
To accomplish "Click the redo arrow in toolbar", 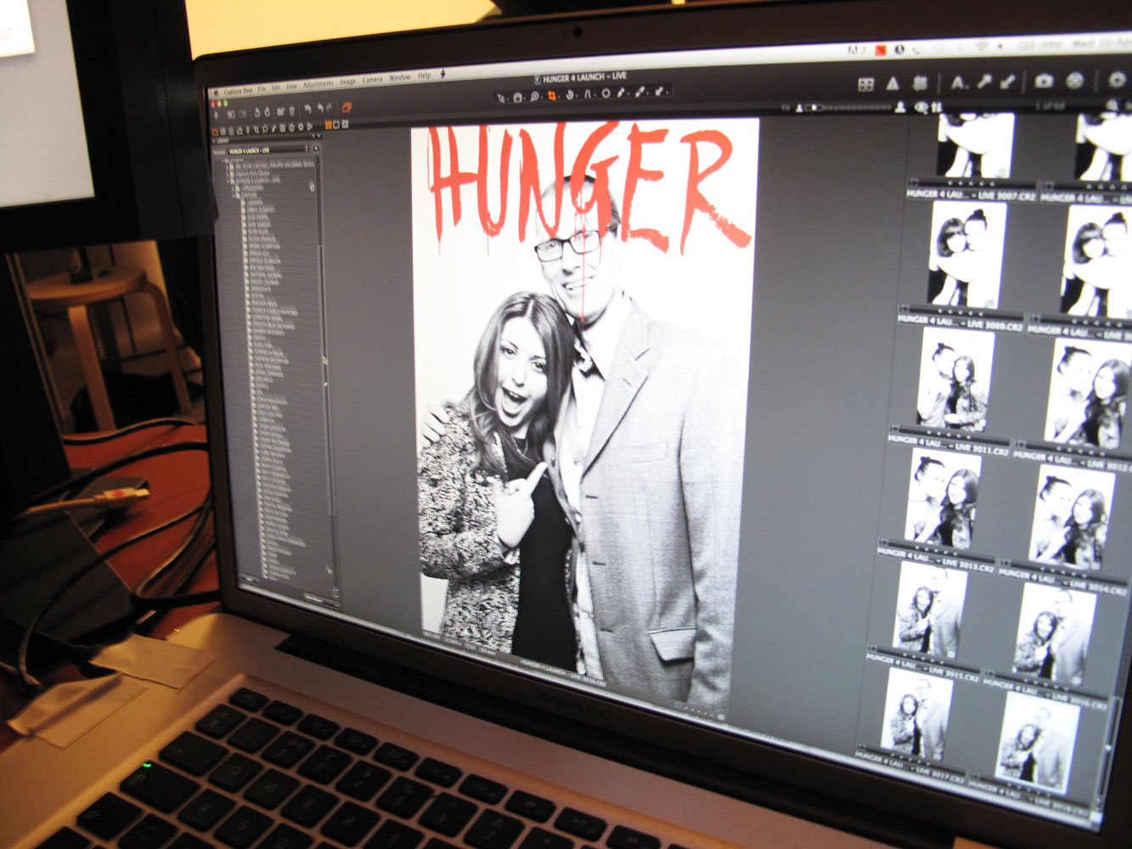I will [x=329, y=107].
